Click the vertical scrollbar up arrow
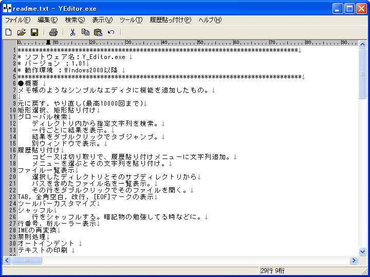The height and width of the screenshot is (277, 370). 362,44
